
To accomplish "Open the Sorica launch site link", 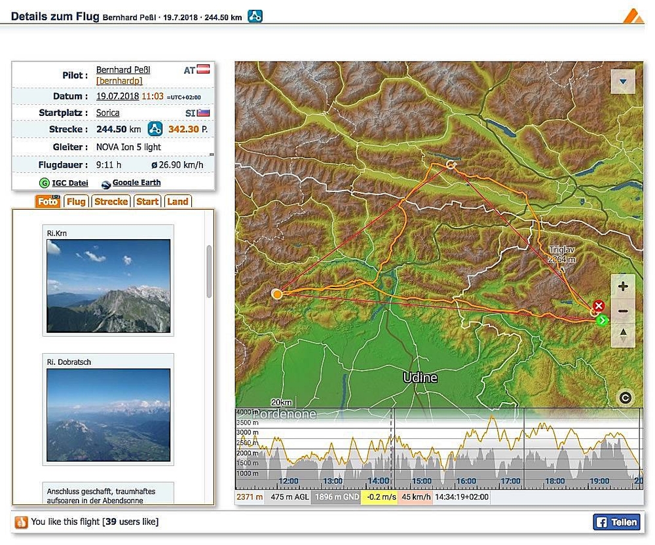I will click(x=108, y=113).
